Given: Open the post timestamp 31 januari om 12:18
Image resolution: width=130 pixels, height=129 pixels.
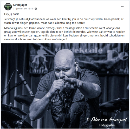Looking at the screenshot, I should click(23, 9).
